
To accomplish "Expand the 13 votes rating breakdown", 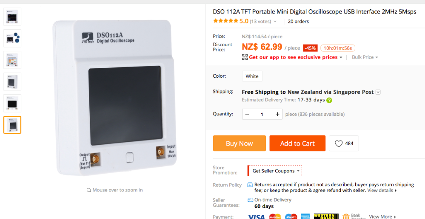I will (263, 21).
